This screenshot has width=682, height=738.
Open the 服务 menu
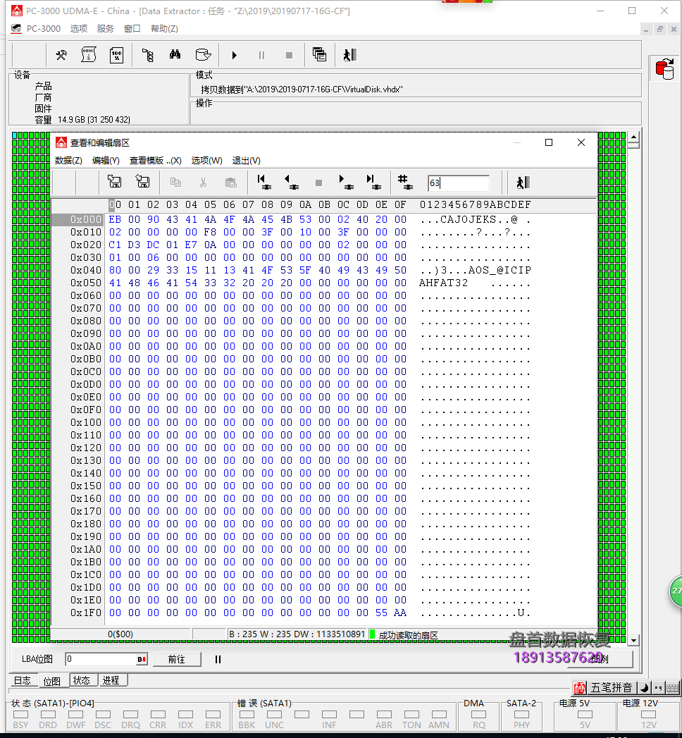coord(106,29)
